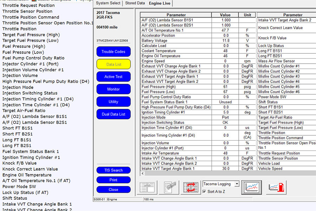Select the Accelerator Position parameter
This screenshot has width=316, height=211.
[158, 35]
